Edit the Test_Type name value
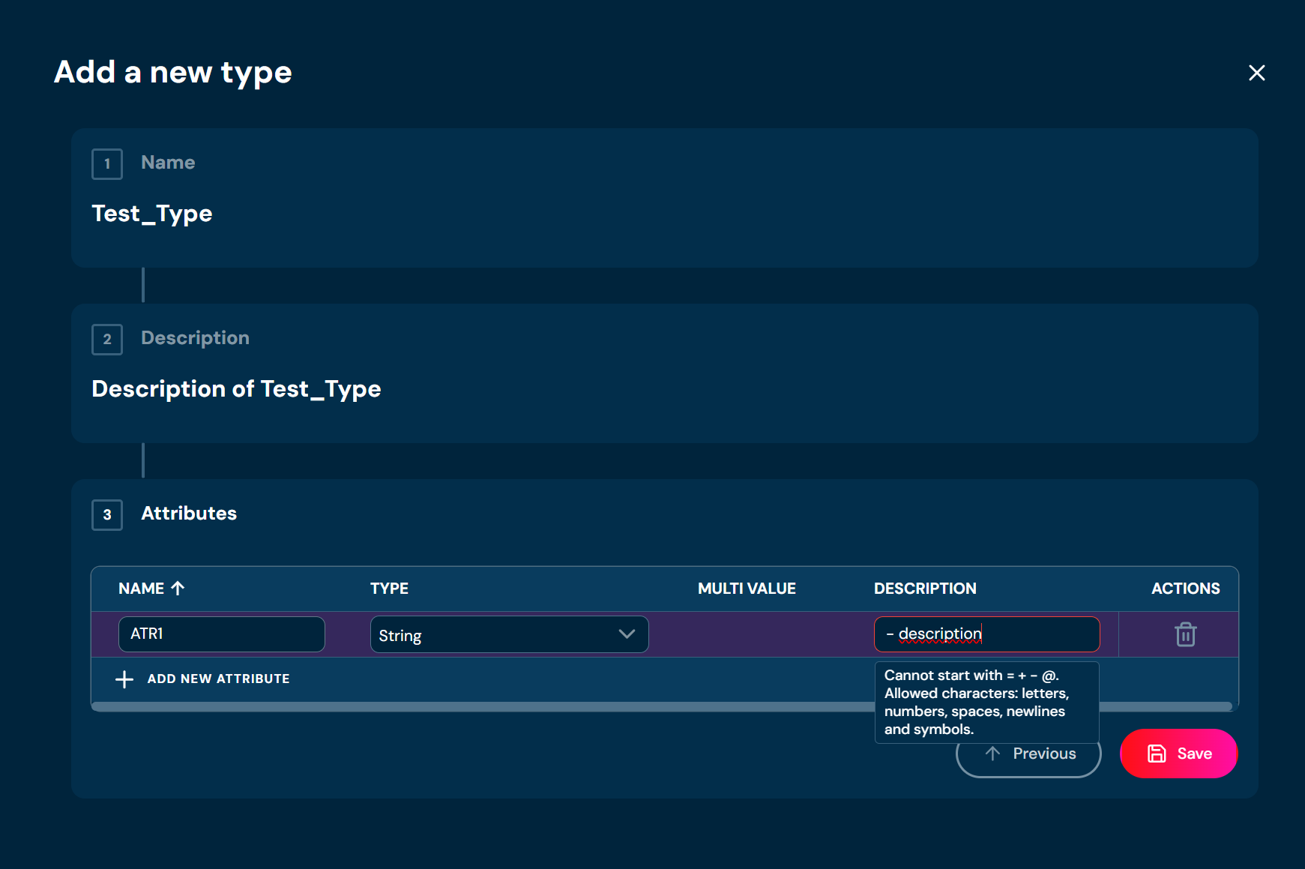This screenshot has width=1305, height=869. pos(152,214)
